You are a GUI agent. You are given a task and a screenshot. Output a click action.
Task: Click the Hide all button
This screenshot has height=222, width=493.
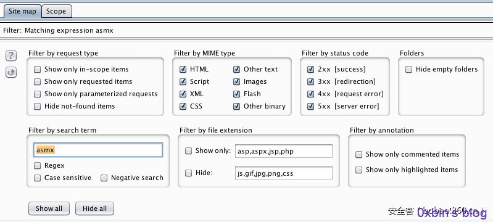tap(94, 208)
